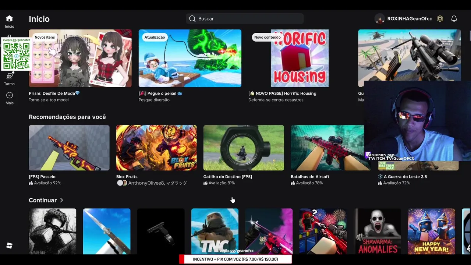Image resolution: width=471 pixels, height=265 pixels.
Task: Click the 'Pegue o peixe!' title
Action: click(x=160, y=93)
